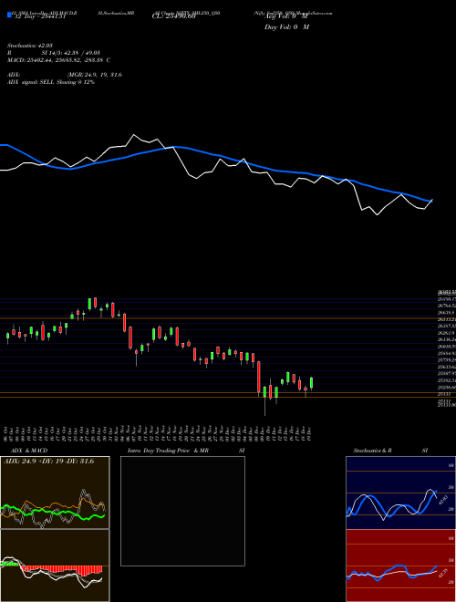Click the red MACD histogram bars

click(x=61, y=569)
